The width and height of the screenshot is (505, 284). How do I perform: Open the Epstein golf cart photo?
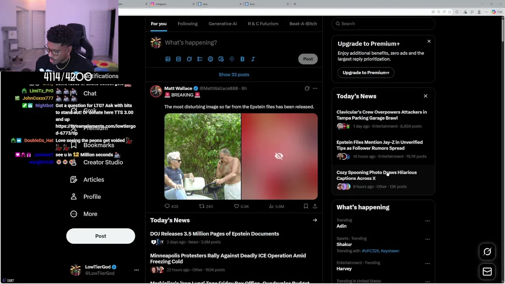coord(202,156)
